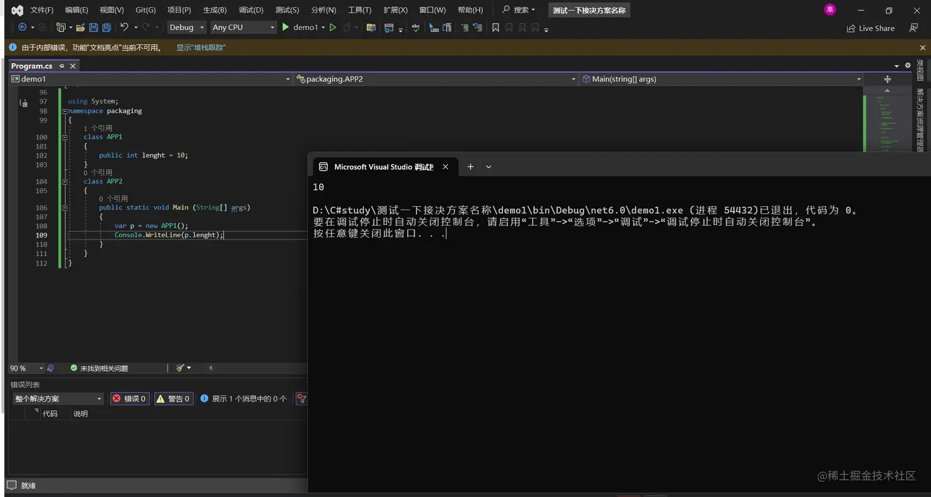Add a new console tab with the plus button
The width and height of the screenshot is (931, 497).
tap(470, 167)
